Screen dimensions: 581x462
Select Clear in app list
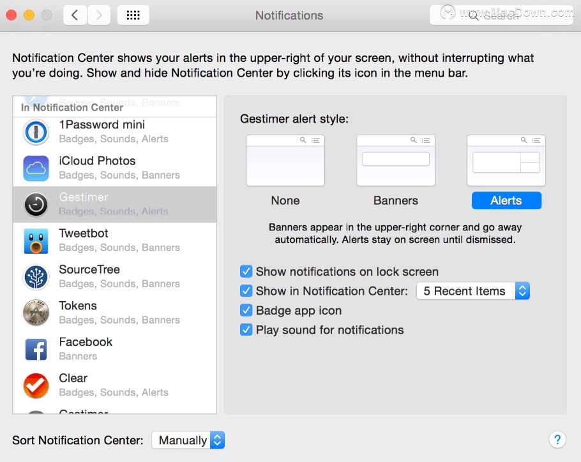[114, 385]
